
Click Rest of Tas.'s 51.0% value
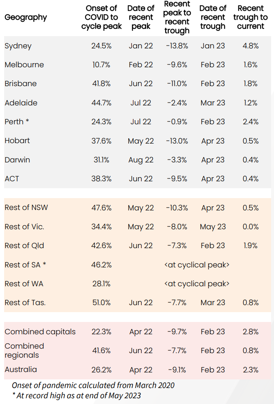(102, 303)
